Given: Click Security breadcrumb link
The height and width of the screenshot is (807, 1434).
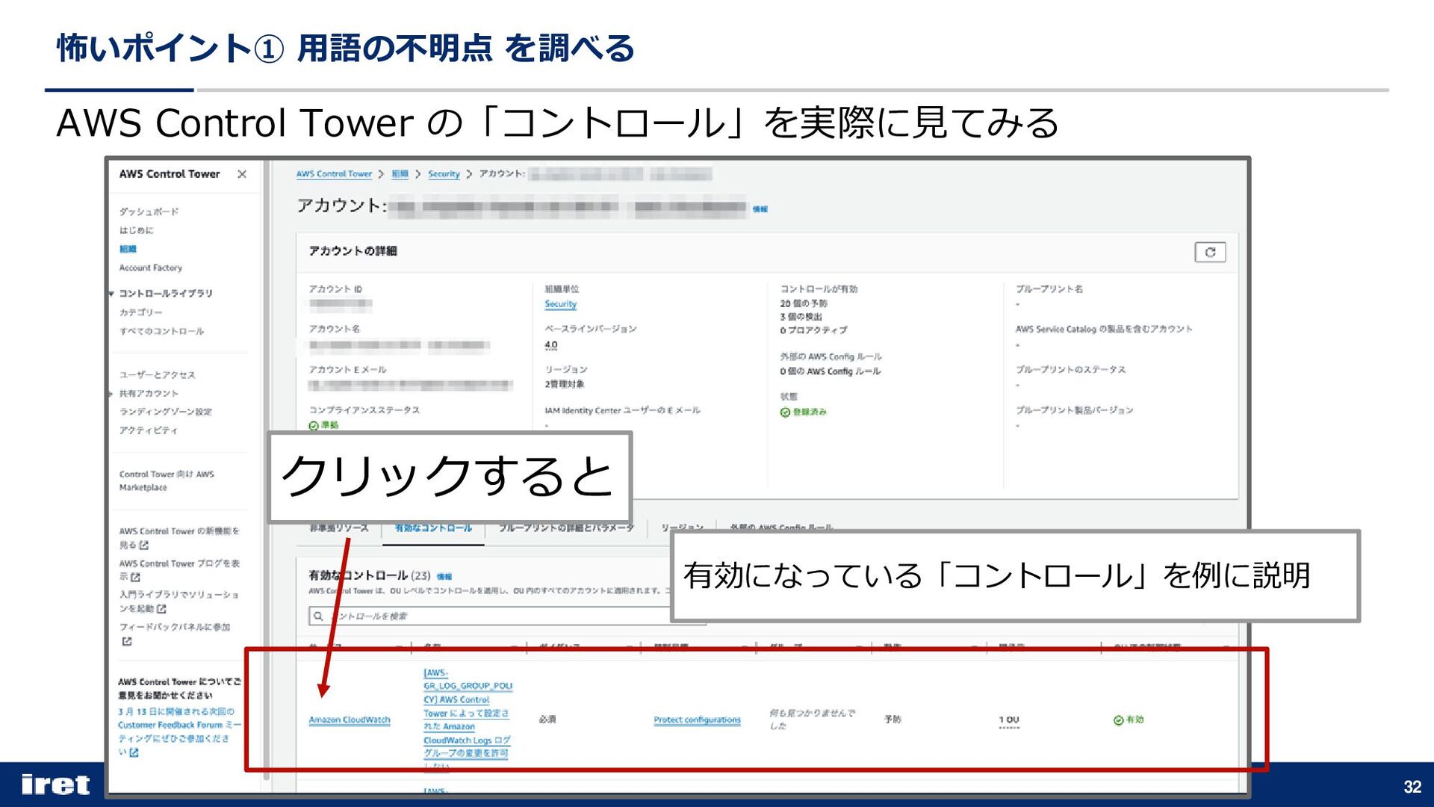Looking at the screenshot, I should [444, 174].
